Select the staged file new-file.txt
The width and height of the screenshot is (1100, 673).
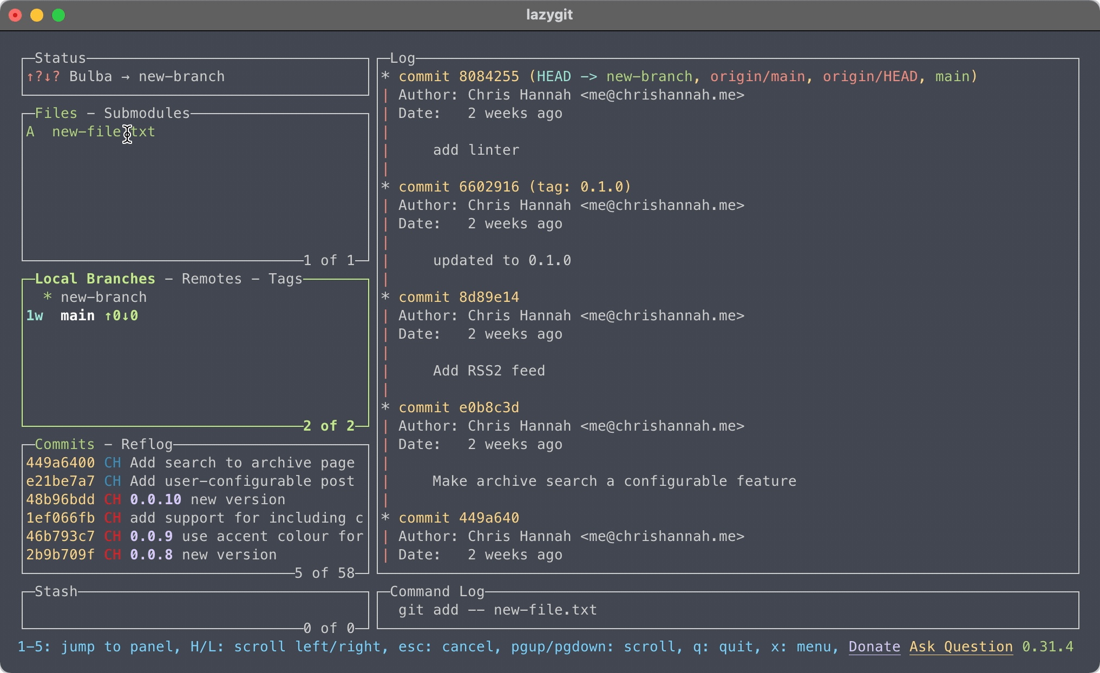click(x=195, y=131)
